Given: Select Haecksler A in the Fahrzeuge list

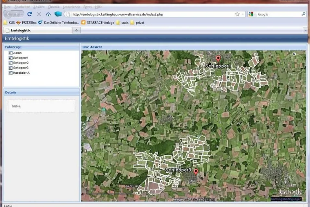Looking at the screenshot, I should click(19, 73).
